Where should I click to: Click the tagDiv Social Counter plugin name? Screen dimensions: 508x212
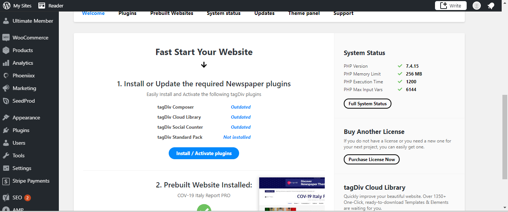pos(180,127)
